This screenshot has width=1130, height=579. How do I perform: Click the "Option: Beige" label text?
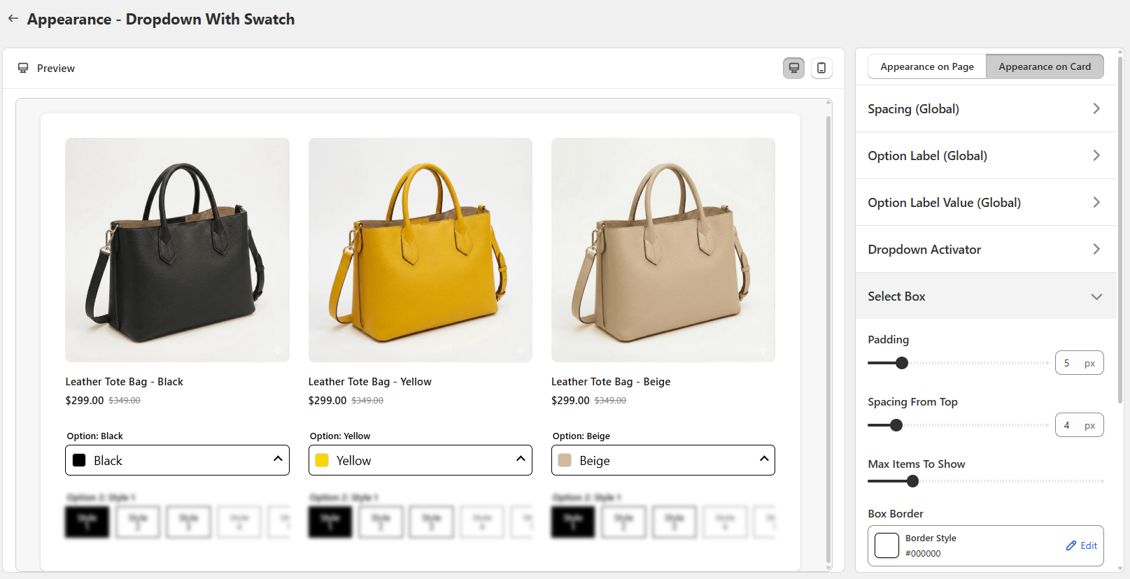click(x=581, y=436)
